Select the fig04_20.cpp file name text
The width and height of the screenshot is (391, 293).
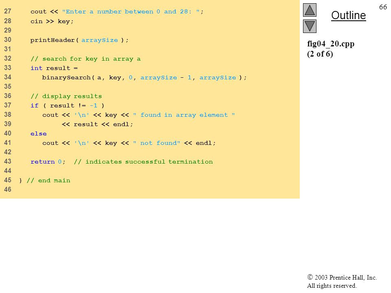tap(331, 44)
